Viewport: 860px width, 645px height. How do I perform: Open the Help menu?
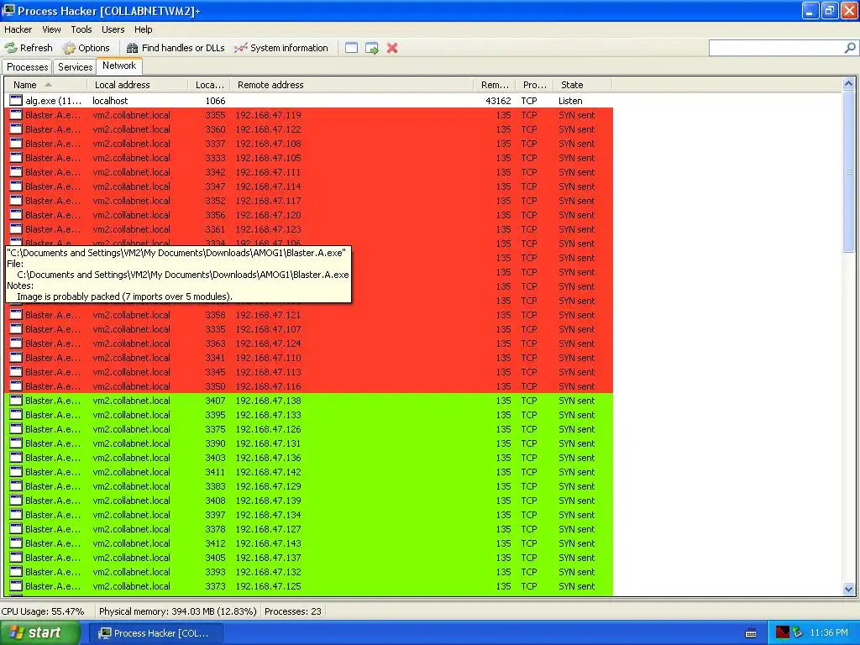[x=143, y=29]
